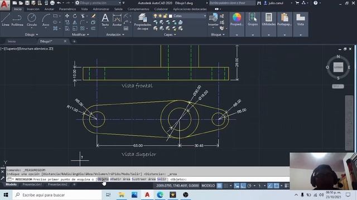Click the Insertar block button
The width and height of the screenshot is (357, 200).
(x=213, y=19)
